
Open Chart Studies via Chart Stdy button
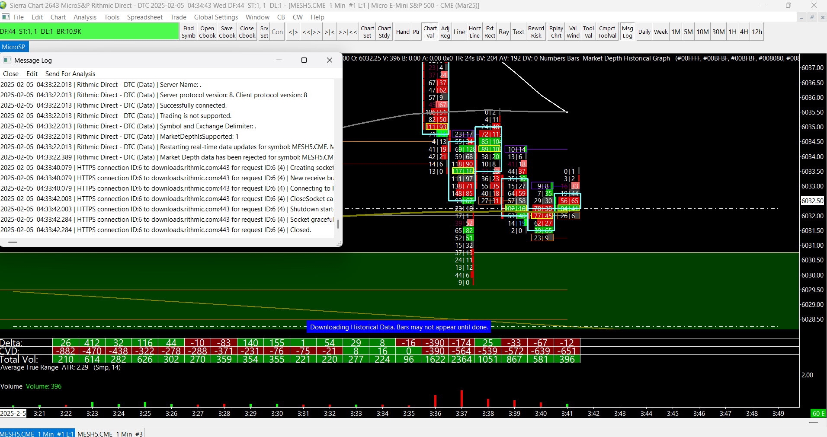click(x=384, y=32)
